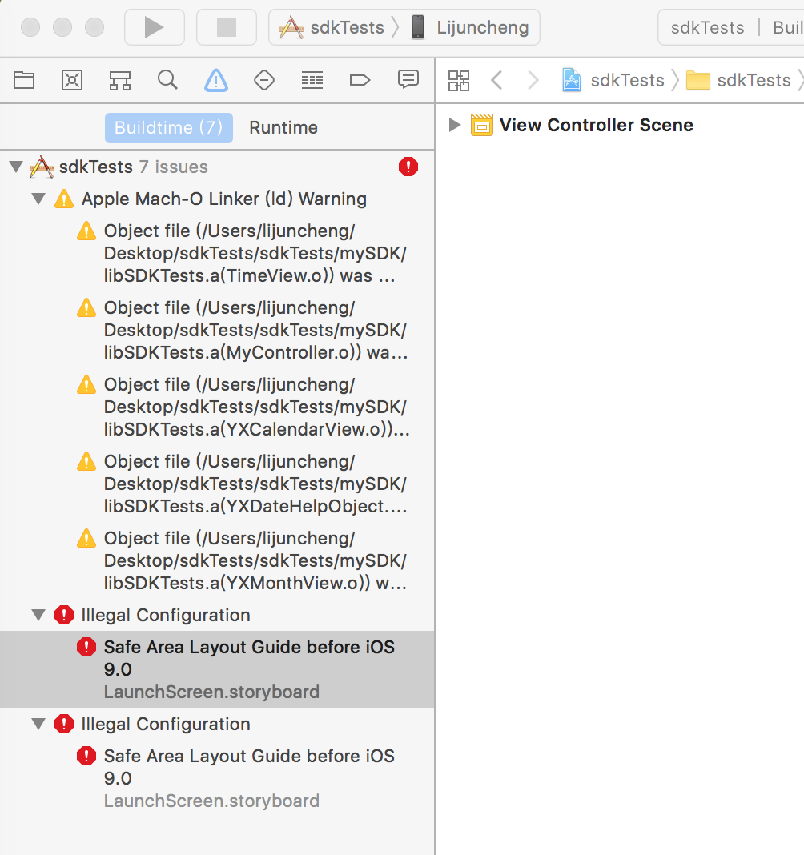Switch to the Runtime tab
The image size is (804, 855).
(x=283, y=128)
